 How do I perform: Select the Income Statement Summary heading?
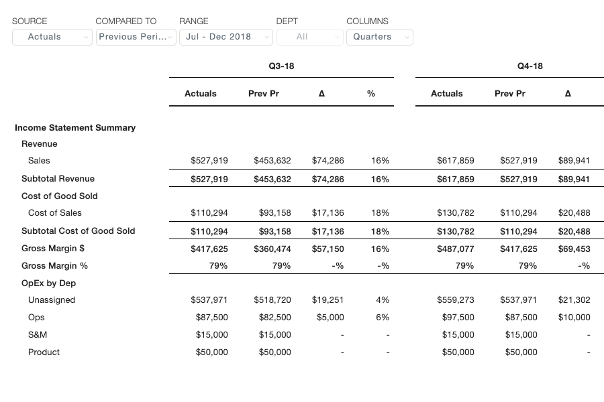(x=75, y=127)
